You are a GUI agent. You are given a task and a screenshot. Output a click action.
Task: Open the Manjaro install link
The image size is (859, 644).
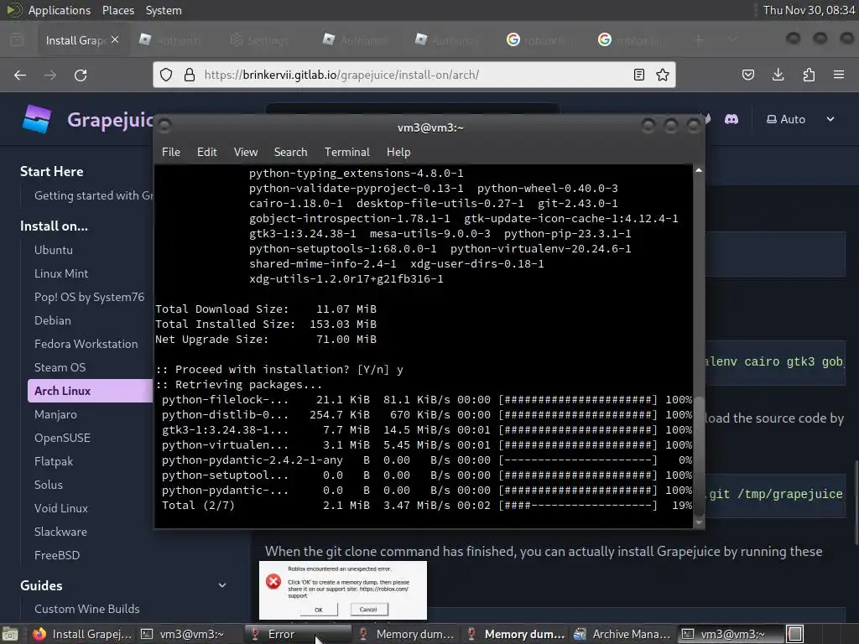pos(55,414)
